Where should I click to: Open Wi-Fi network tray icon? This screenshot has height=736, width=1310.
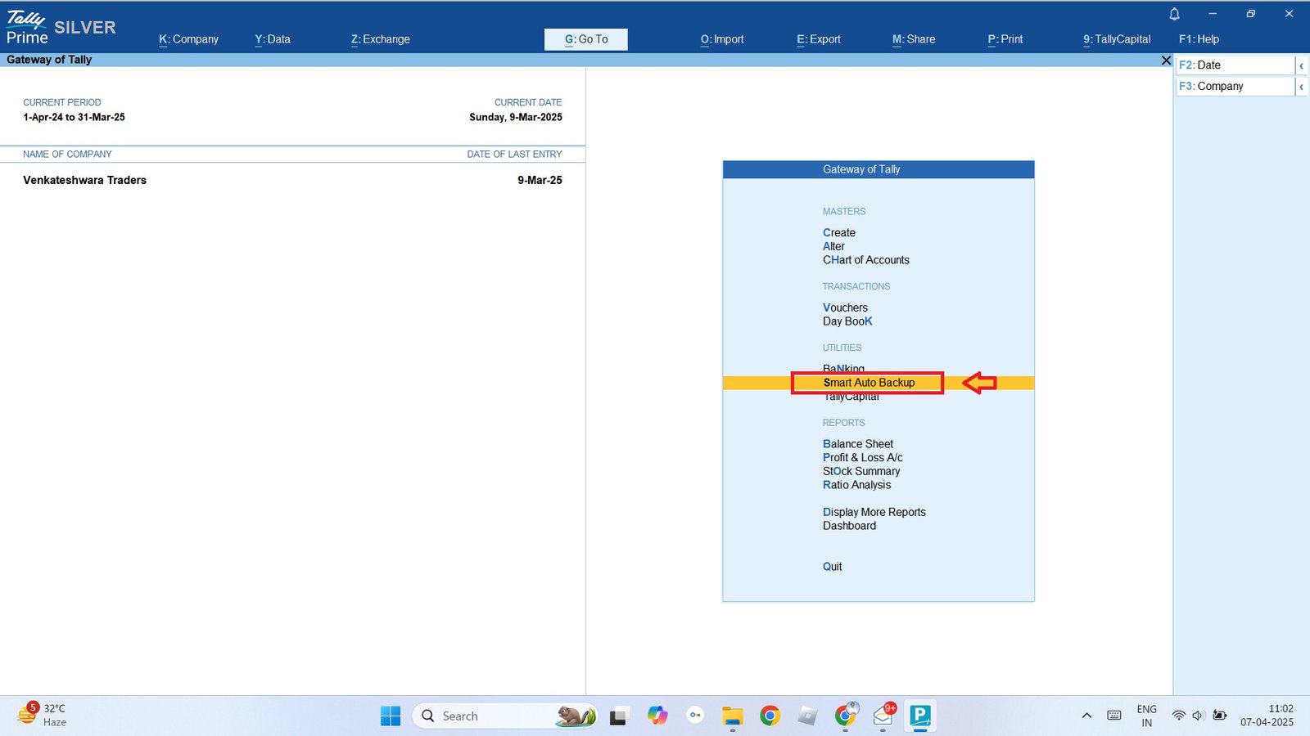(1178, 716)
